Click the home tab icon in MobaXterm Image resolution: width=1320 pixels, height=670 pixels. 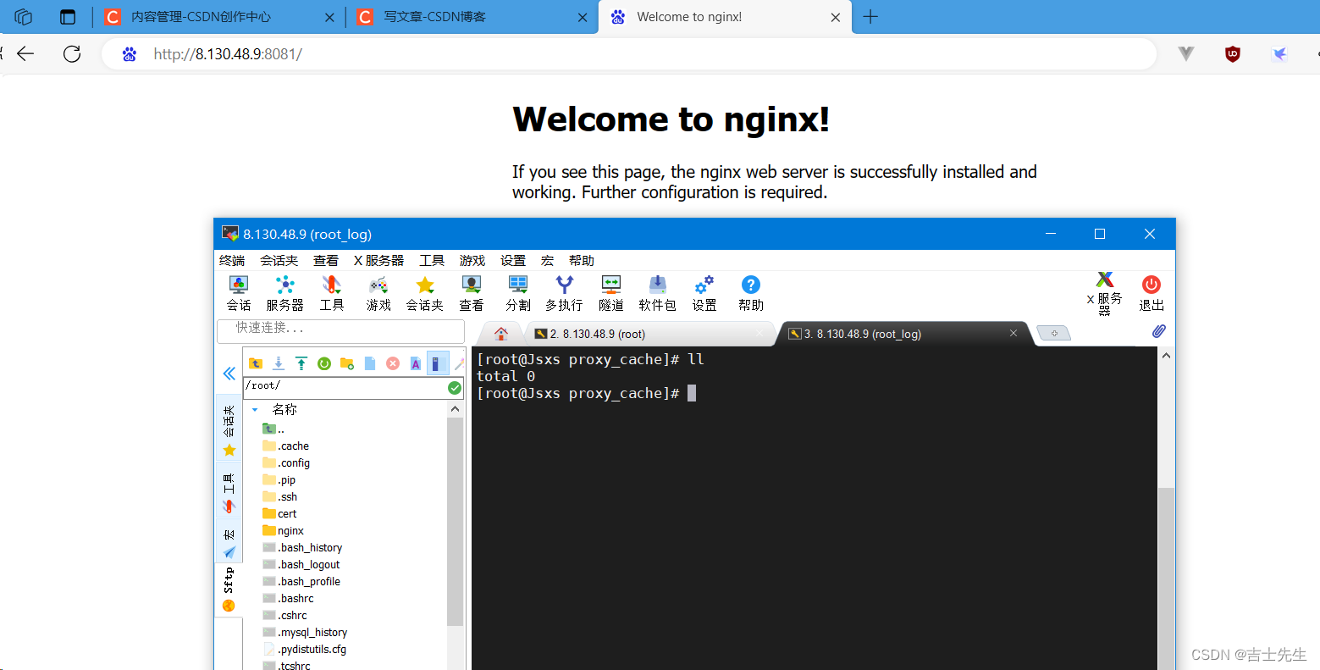pos(501,334)
